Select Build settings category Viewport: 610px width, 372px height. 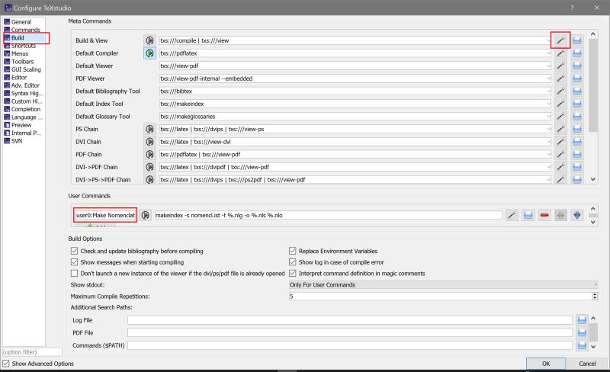click(x=18, y=38)
